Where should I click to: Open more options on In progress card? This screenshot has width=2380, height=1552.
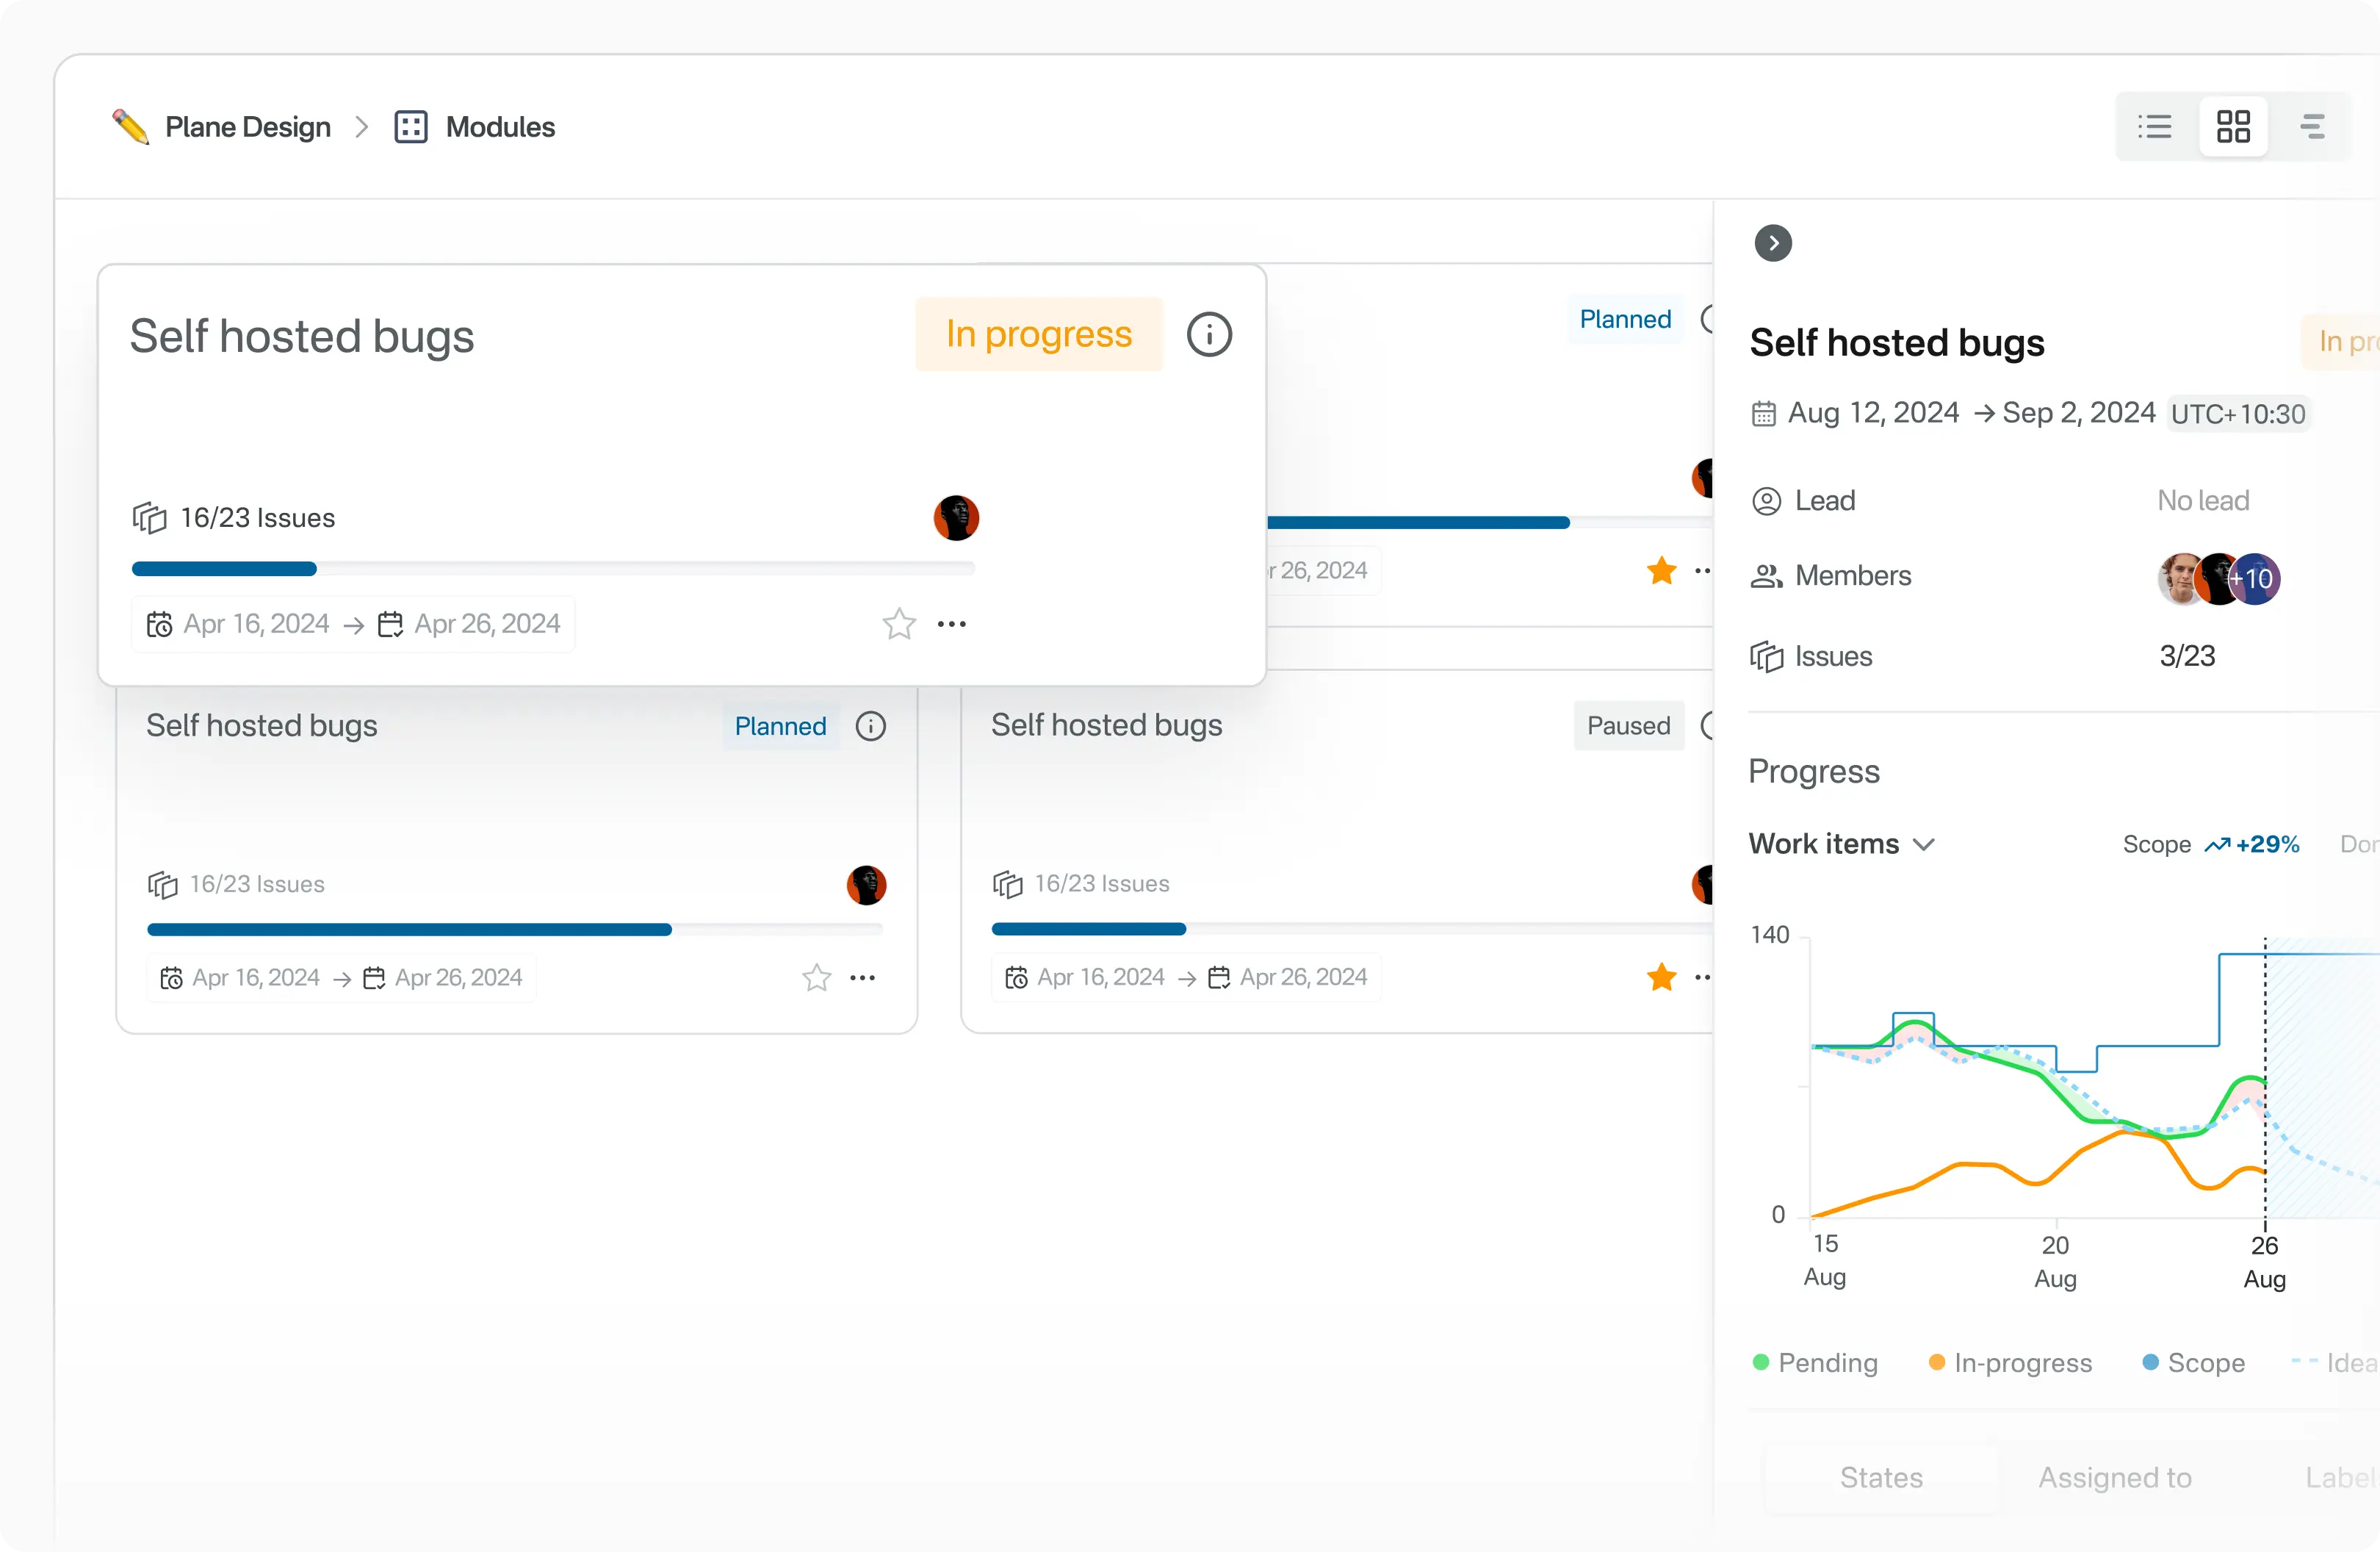951,625
